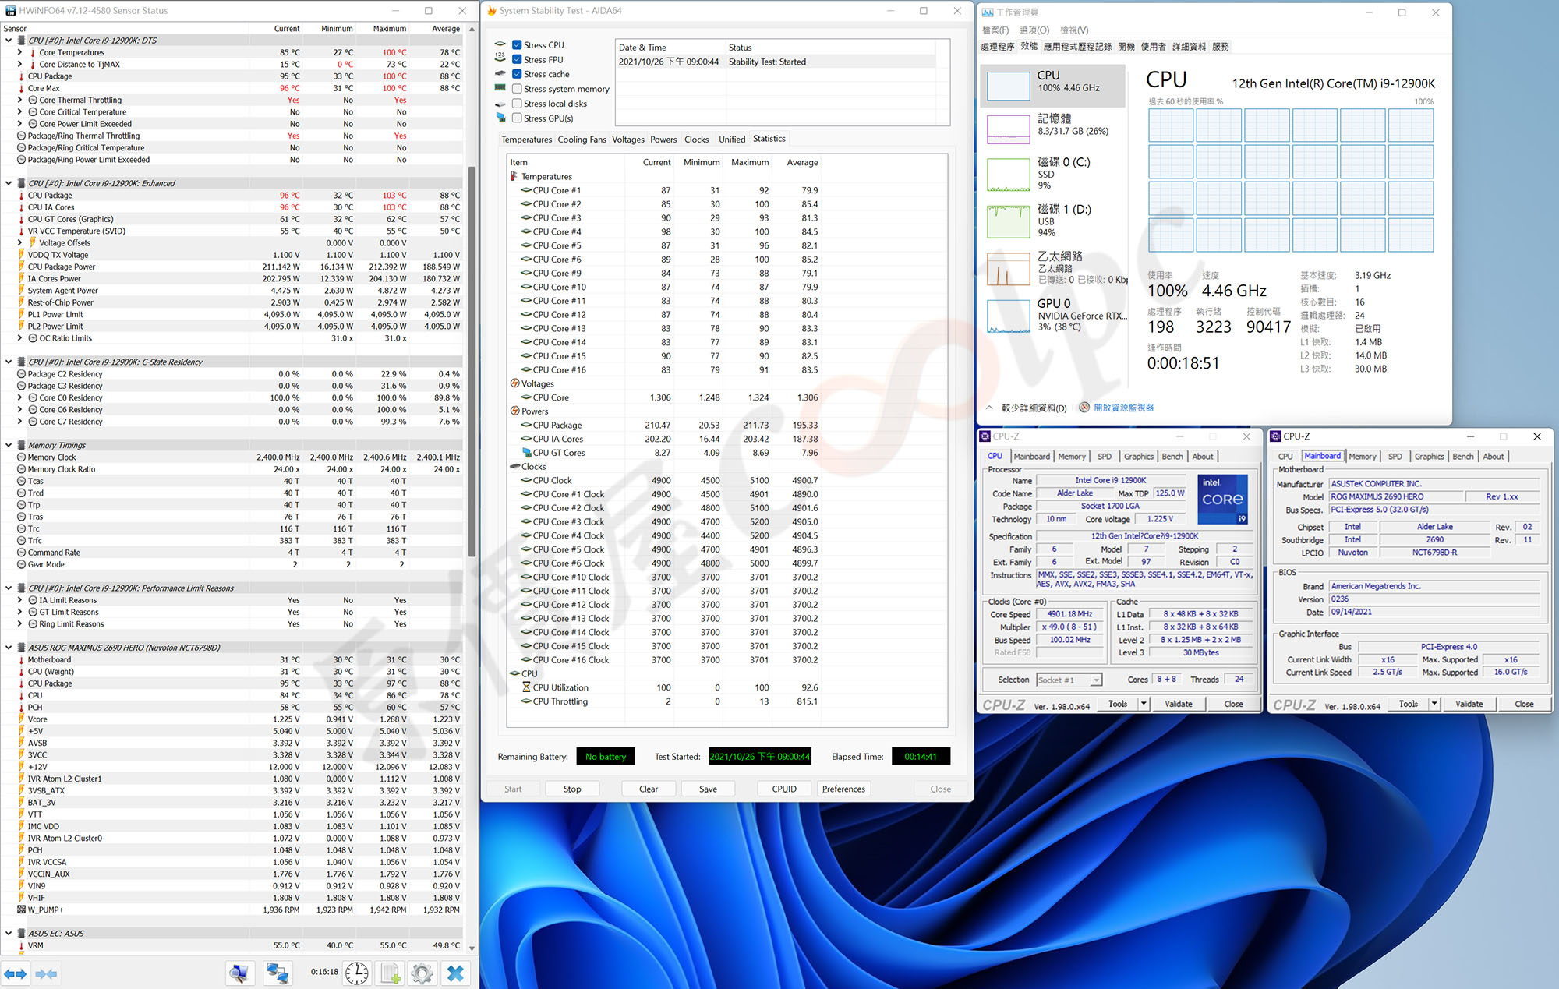Select CPU usage graph thumbnail in Task Manager
The height and width of the screenshot is (989, 1559).
click(x=1008, y=86)
